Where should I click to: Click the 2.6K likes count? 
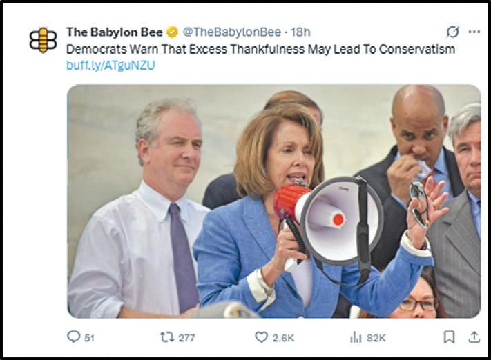click(x=283, y=338)
